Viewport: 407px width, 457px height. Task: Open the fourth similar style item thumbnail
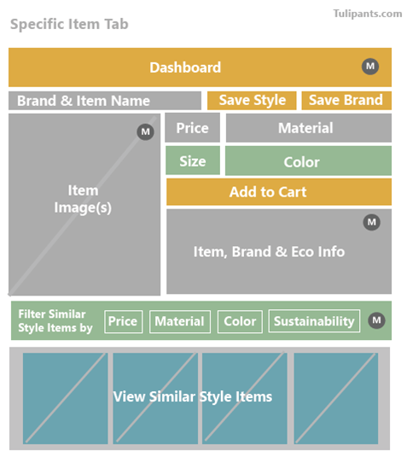click(x=336, y=398)
